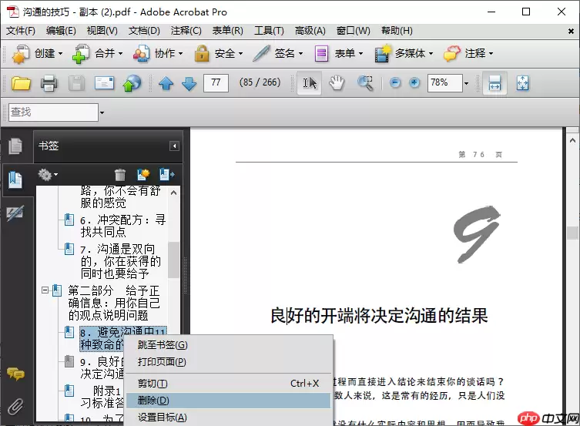This screenshot has width=580, height=426.
Task: Print the document with printer icon
Action: tap(49, 83)
